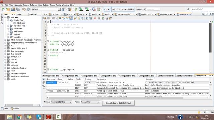
Task: Open the Tools menu
Action: coord(58,5)
